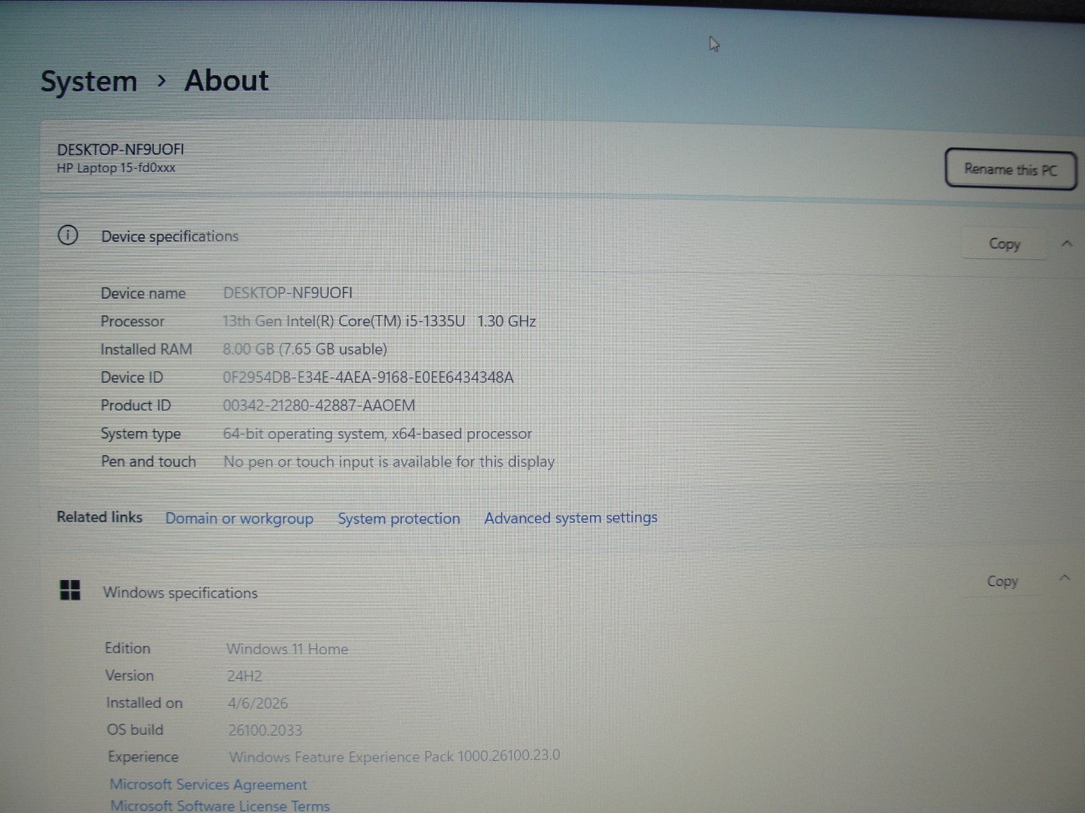Screen dimensions: 1085x813
Task: Select the Device ID value text
Action: [x=368, y=377]
